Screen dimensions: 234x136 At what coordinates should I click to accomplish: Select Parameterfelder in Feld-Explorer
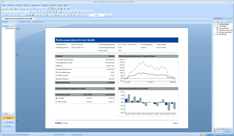pos(224,28)
